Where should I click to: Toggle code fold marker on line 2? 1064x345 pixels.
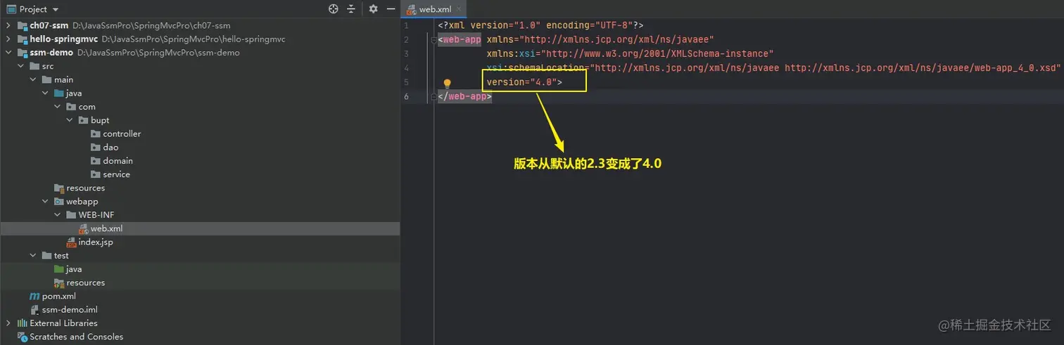(x=433, y=39)
